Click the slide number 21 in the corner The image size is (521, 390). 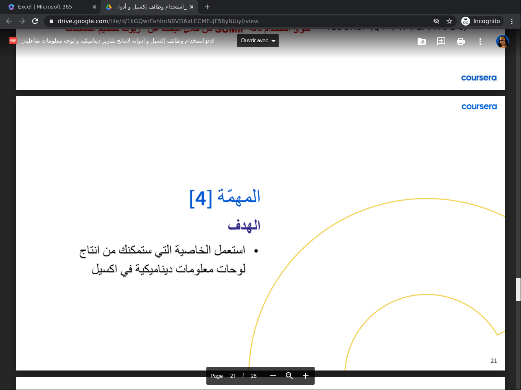click(494, 361)
